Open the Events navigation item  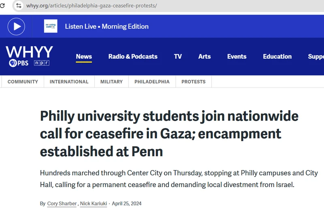pyautogui.click(x=237, y=57)
